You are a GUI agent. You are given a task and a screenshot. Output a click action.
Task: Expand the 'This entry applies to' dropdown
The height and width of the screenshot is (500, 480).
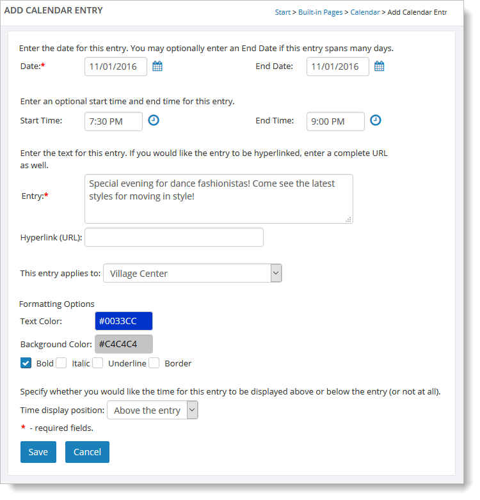[192, 273]
